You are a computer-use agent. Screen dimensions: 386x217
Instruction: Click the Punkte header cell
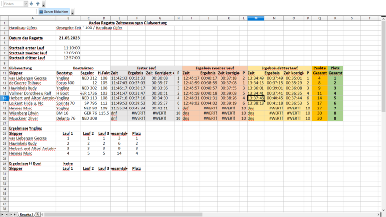pyautogui.click(x=319, y=68)
